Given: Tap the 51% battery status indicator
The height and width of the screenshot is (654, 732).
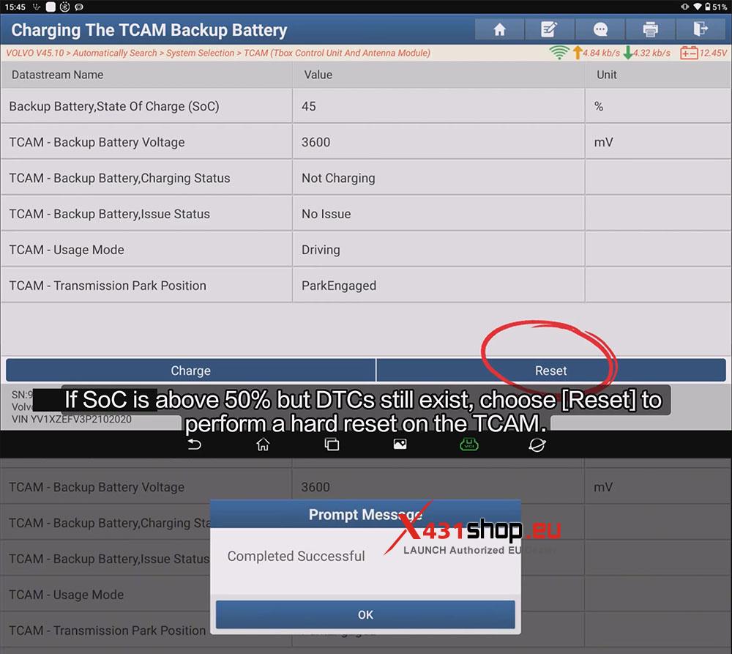Looking at the screenshot, I should [716, 7].
